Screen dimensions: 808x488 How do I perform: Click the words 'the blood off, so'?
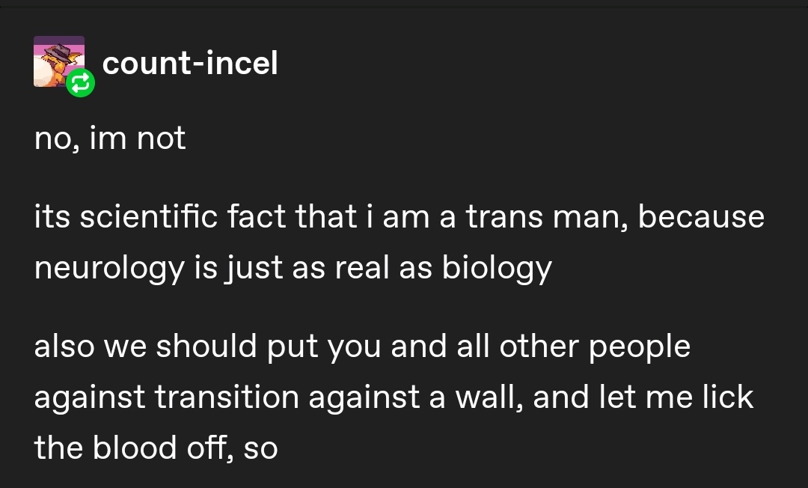click(156, 448)
